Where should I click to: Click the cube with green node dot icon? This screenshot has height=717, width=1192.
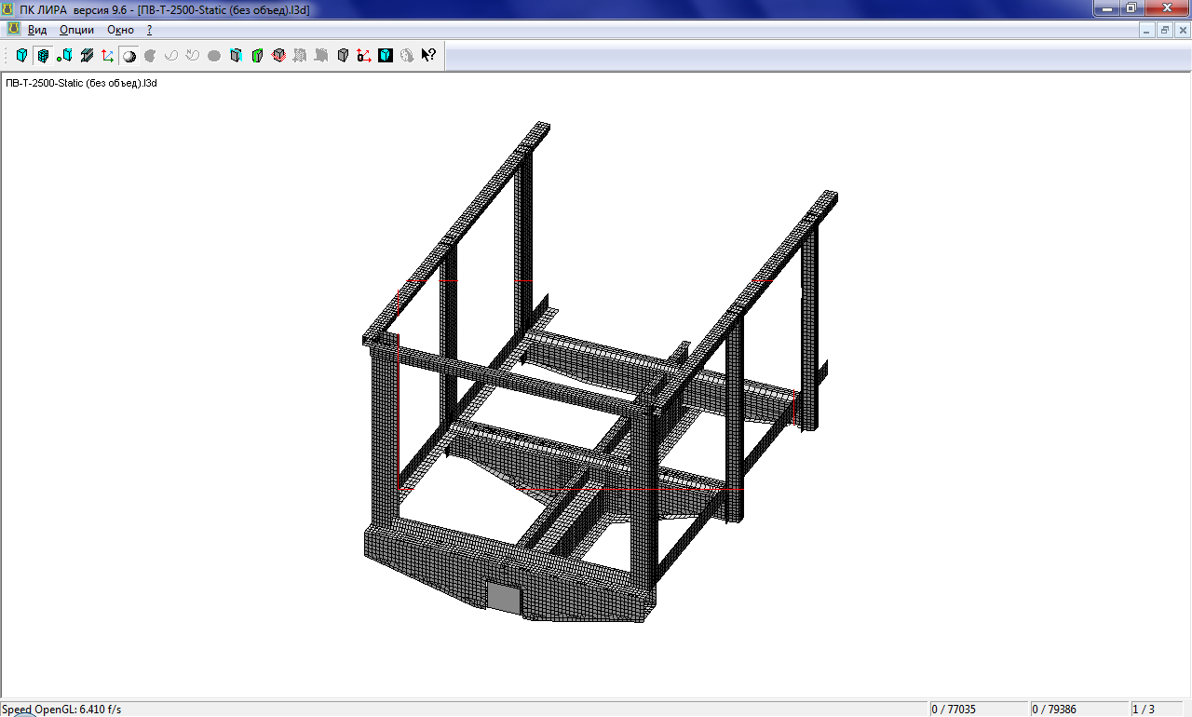click(64, 56)
